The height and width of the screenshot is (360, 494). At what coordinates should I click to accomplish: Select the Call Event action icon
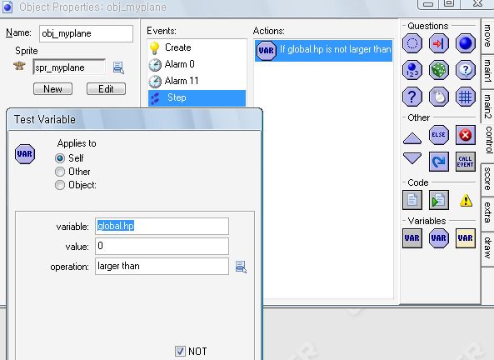[x=466, y=162]
